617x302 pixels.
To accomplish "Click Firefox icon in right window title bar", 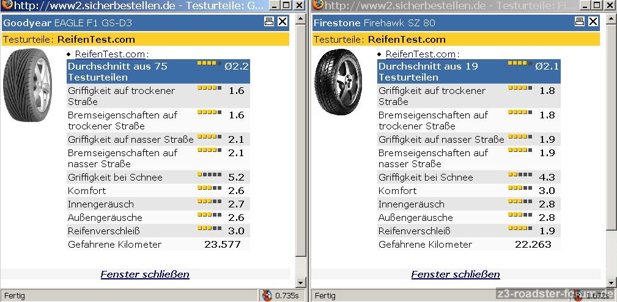I will 318,5.
